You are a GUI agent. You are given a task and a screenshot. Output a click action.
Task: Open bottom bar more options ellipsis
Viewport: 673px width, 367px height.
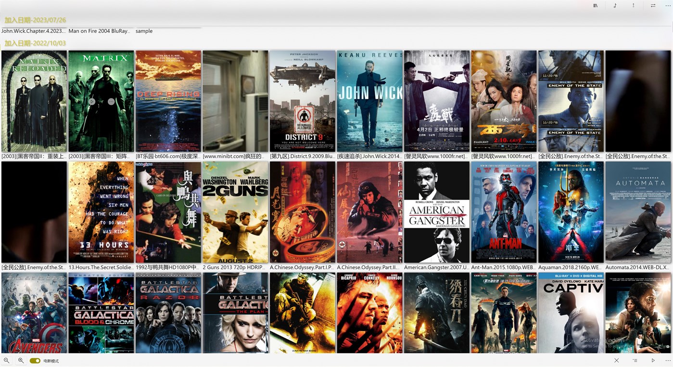(668, 360)
